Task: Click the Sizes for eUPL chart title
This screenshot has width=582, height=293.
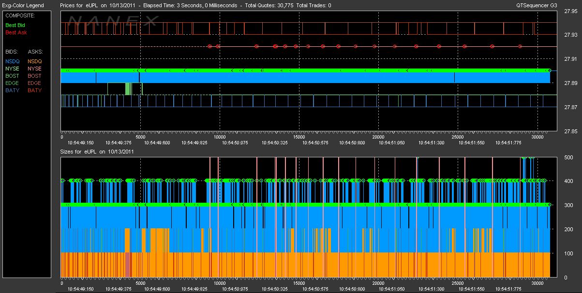Action: [97, 152]
